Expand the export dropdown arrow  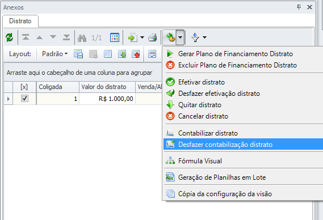click(142, 37)
